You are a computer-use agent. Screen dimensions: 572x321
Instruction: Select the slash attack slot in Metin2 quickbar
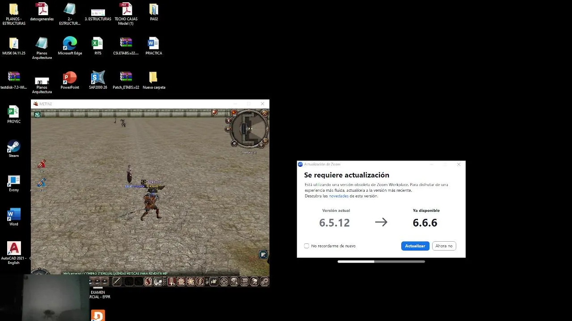[117, 281]
